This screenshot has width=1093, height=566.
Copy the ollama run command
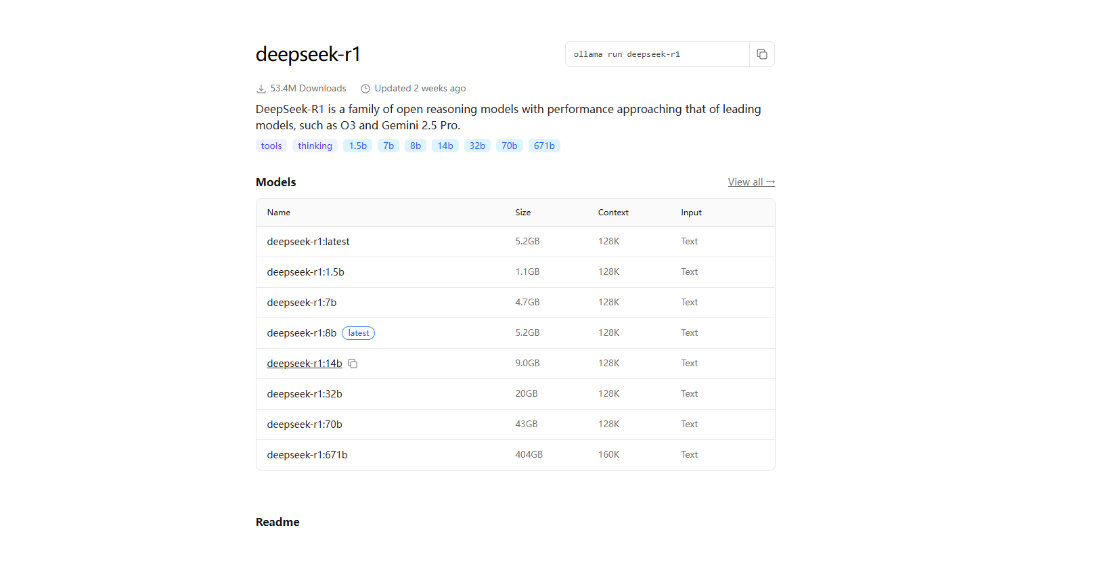pyautogui.click(x=761, y=54)
